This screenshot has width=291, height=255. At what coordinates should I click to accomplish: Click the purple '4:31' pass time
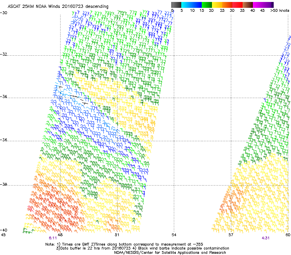click(265, 238)
